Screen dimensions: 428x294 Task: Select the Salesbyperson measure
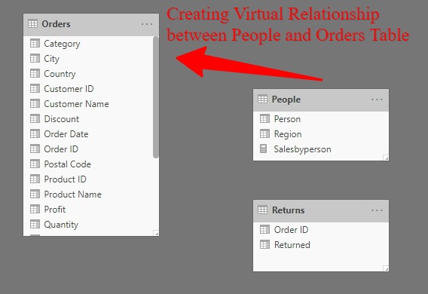(302, 149)
